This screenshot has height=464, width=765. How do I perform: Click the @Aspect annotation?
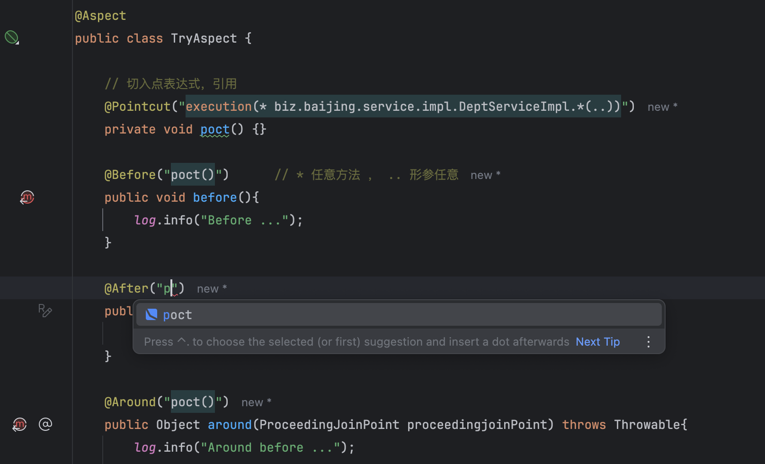tap(100, 16)
